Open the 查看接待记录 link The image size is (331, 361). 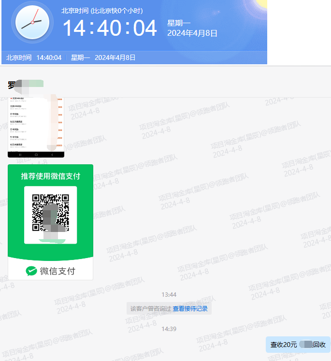pyautogui.click(x=190, y=309)
